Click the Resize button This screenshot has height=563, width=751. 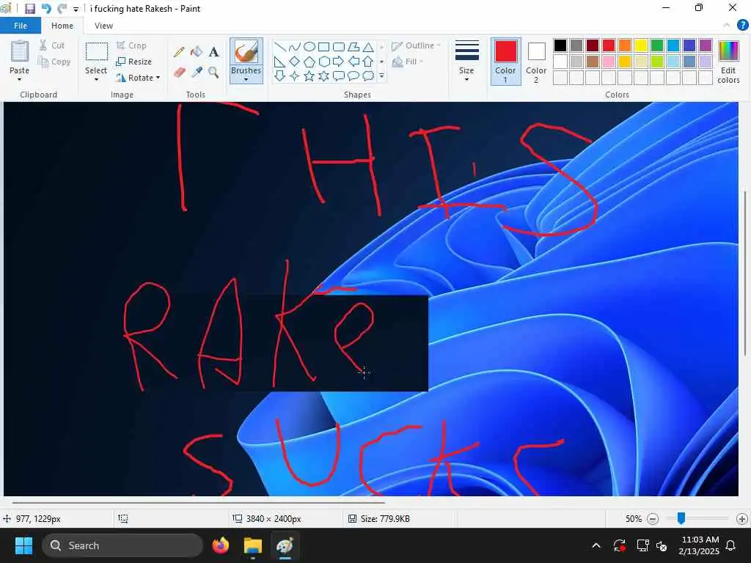(134, 62)
